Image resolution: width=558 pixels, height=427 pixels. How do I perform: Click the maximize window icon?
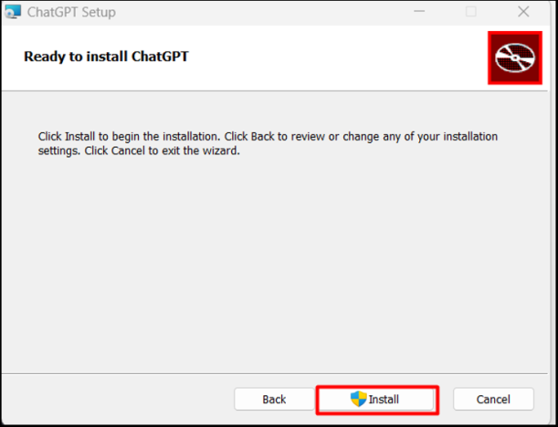[471, 12]
